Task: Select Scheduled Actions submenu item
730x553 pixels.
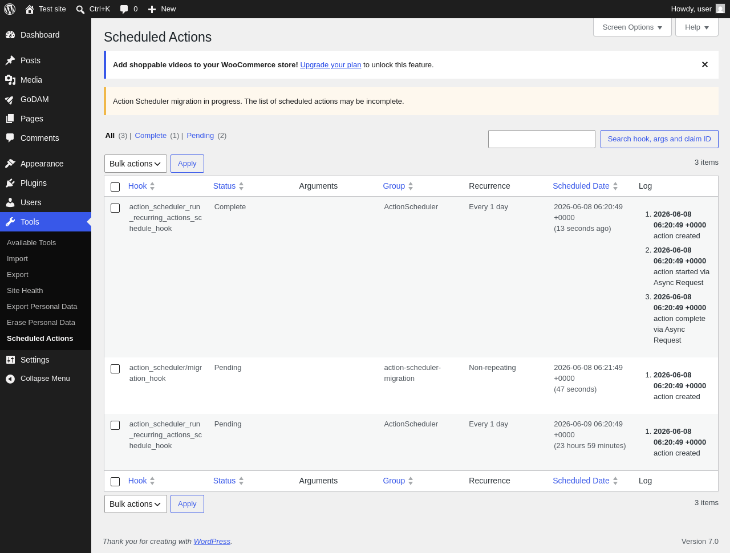Action: [x=40, y=339]
